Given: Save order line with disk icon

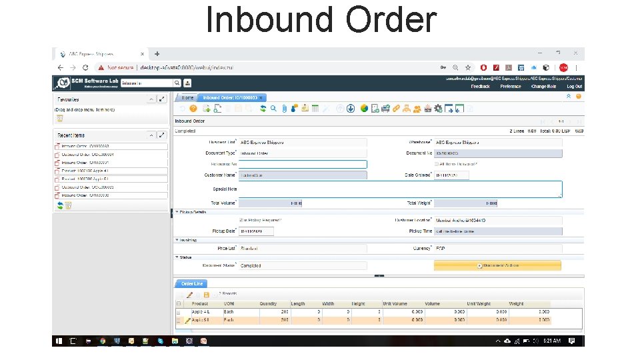Looking at the screenshot, I should coord(206,294).
